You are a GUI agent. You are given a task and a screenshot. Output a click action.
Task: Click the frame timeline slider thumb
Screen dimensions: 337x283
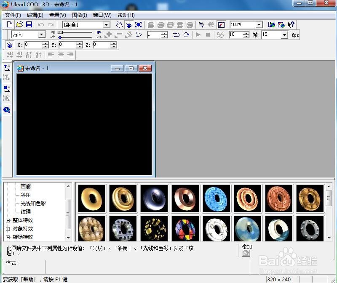[60, 32]
